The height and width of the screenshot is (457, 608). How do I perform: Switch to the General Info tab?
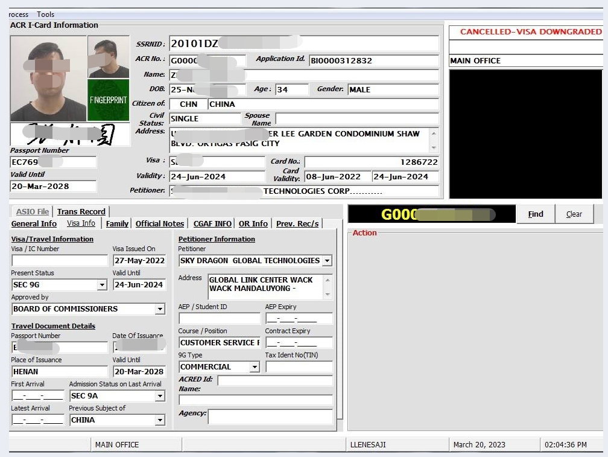(x=34, y=223)
